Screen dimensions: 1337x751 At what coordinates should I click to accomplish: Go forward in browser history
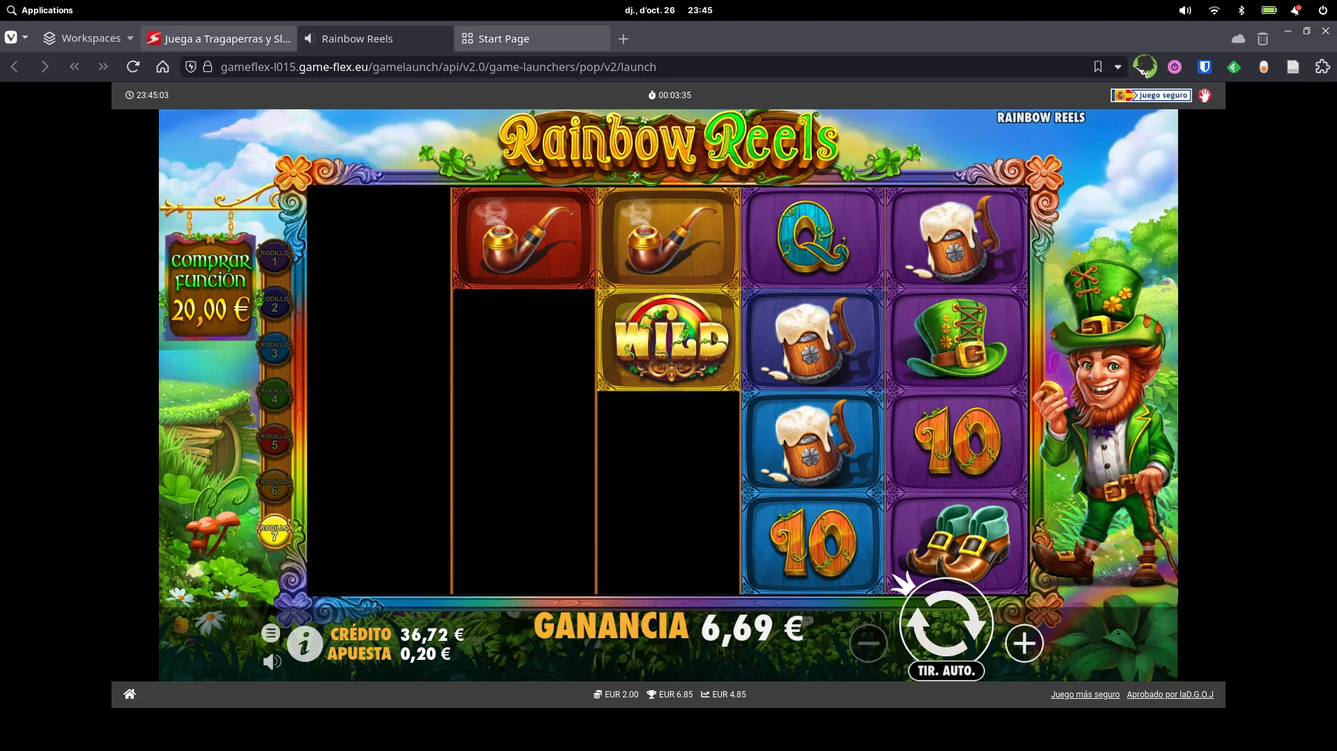pyautogui.click(x=45, y=67)
